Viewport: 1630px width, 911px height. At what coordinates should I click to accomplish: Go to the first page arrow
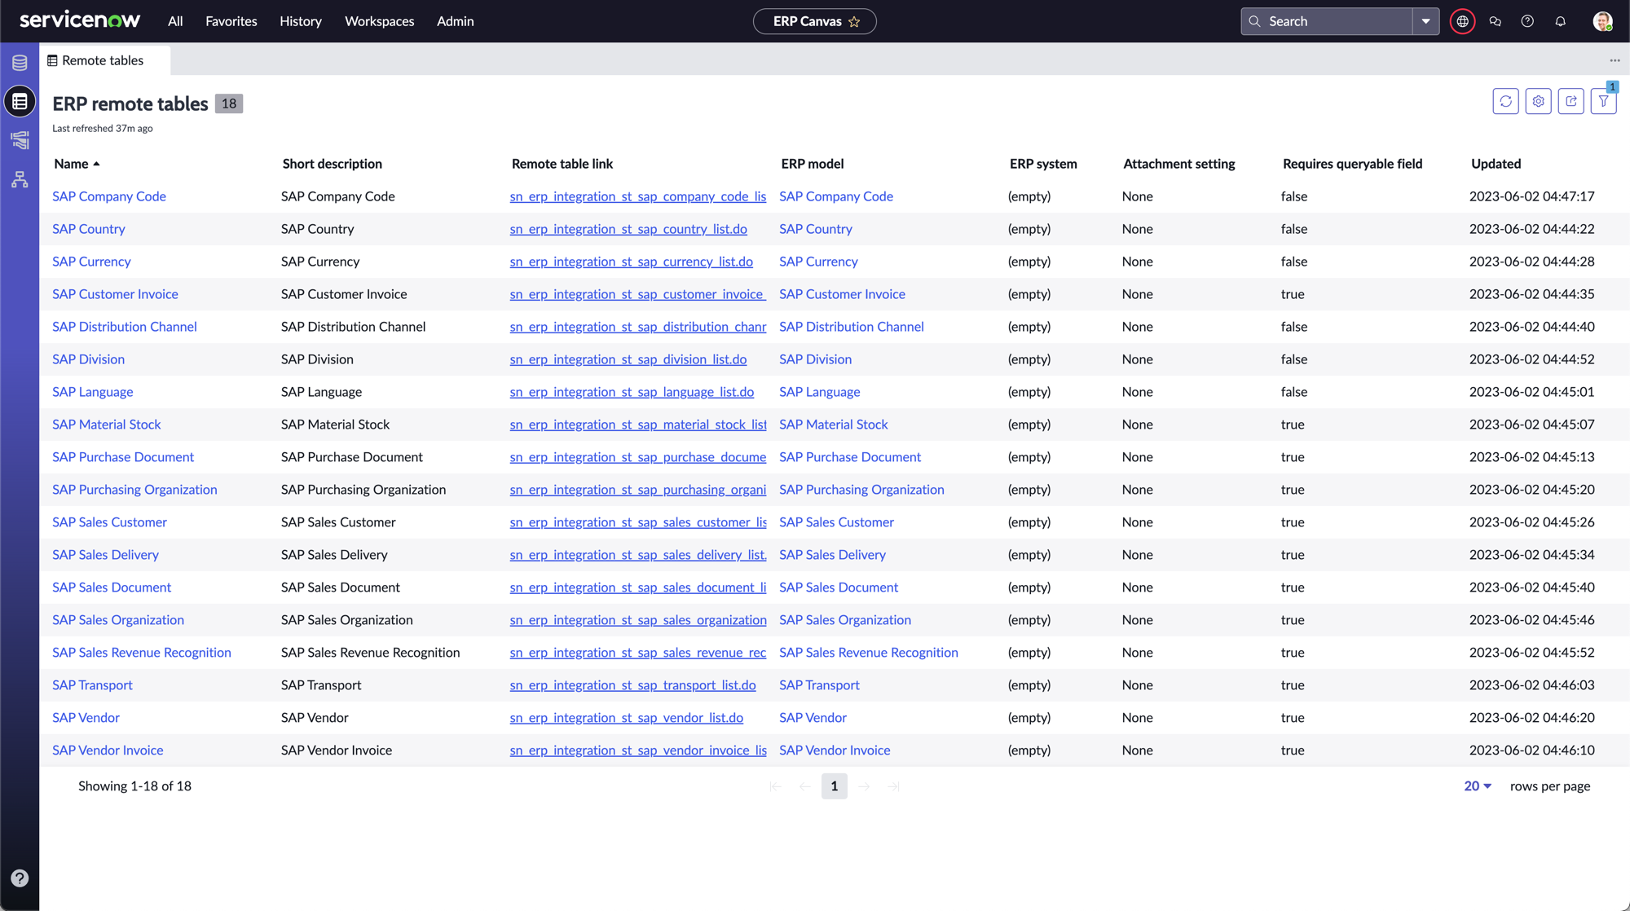(776, 786)
